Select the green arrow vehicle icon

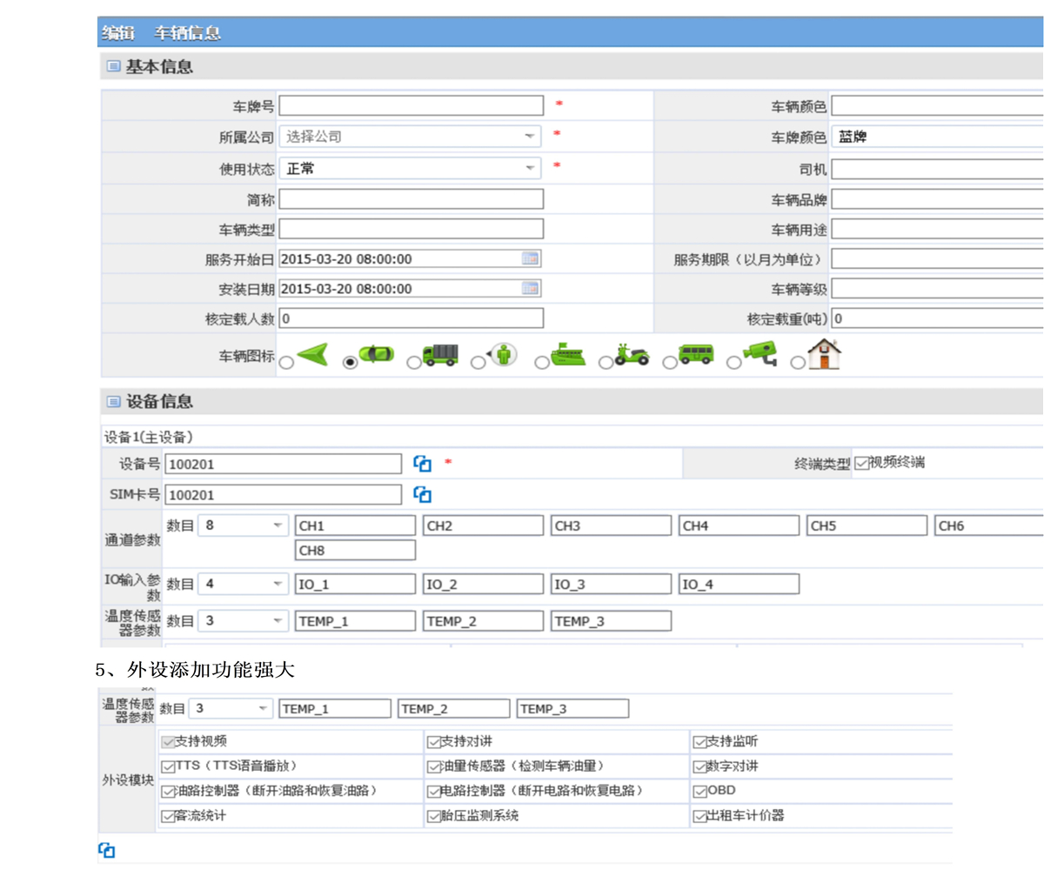287,363
